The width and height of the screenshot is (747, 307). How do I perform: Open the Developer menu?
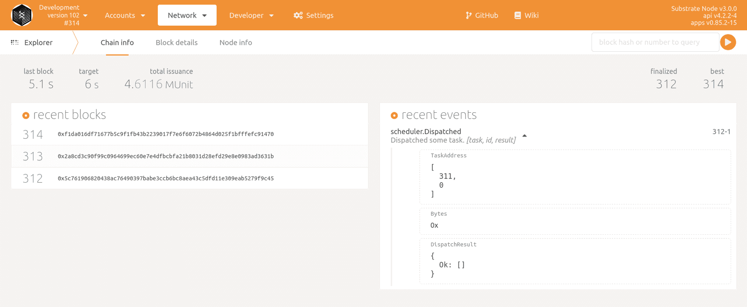click(251, 15)
